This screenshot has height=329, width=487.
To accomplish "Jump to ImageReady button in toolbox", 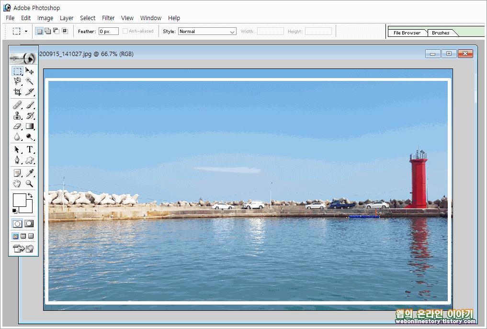I will click(23, 249).
